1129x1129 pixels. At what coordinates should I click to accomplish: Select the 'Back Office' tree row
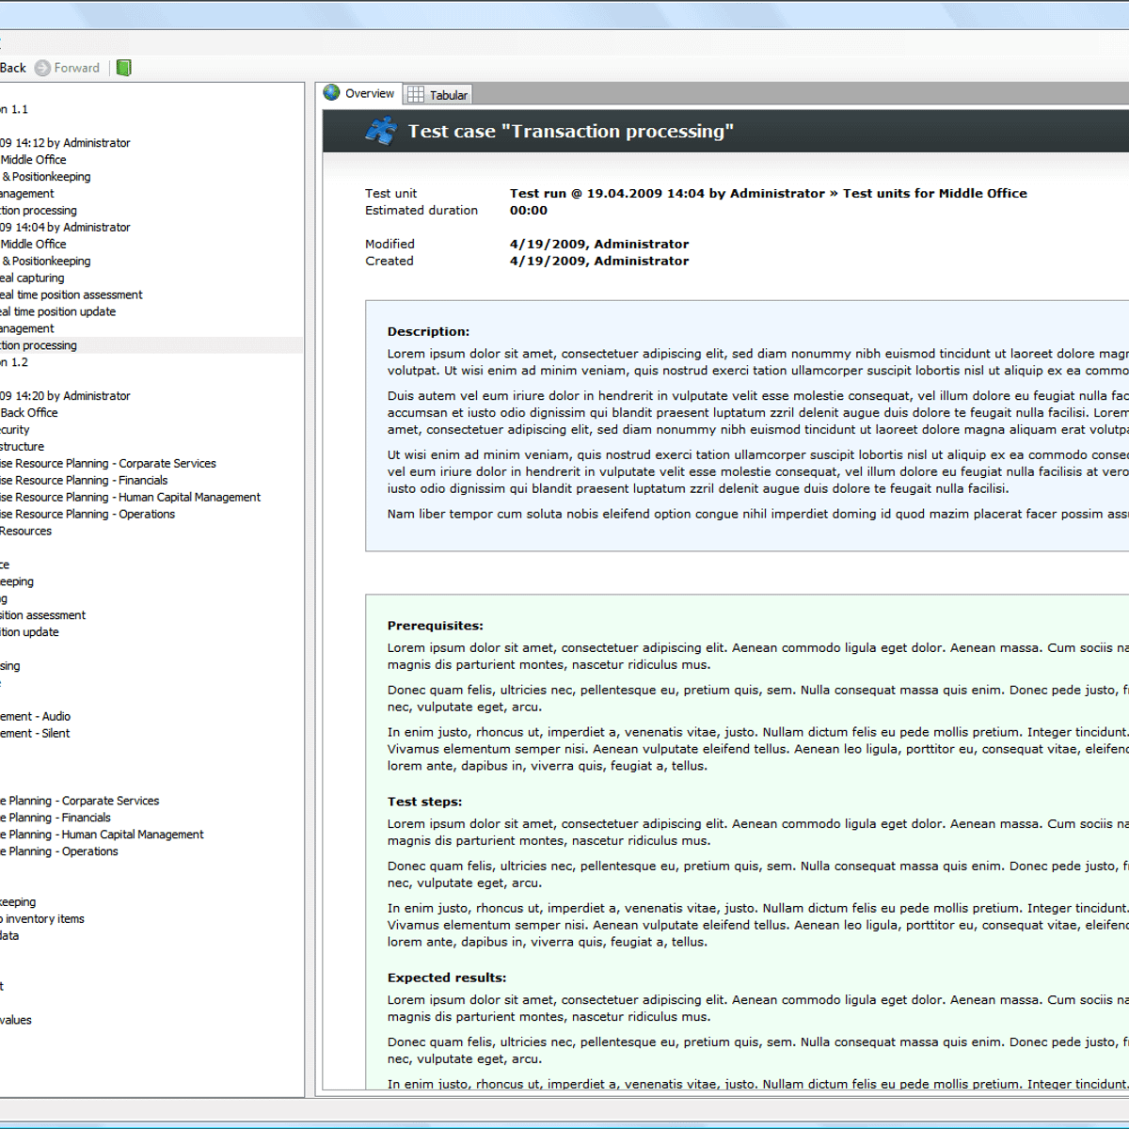point(29,414)
